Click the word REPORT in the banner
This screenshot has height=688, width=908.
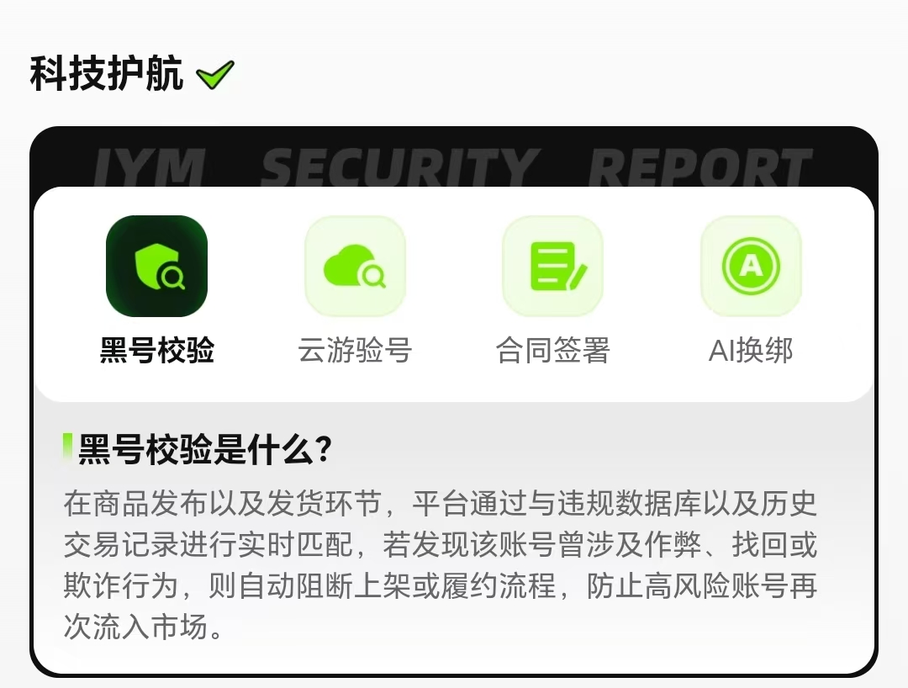coord(700,167)
